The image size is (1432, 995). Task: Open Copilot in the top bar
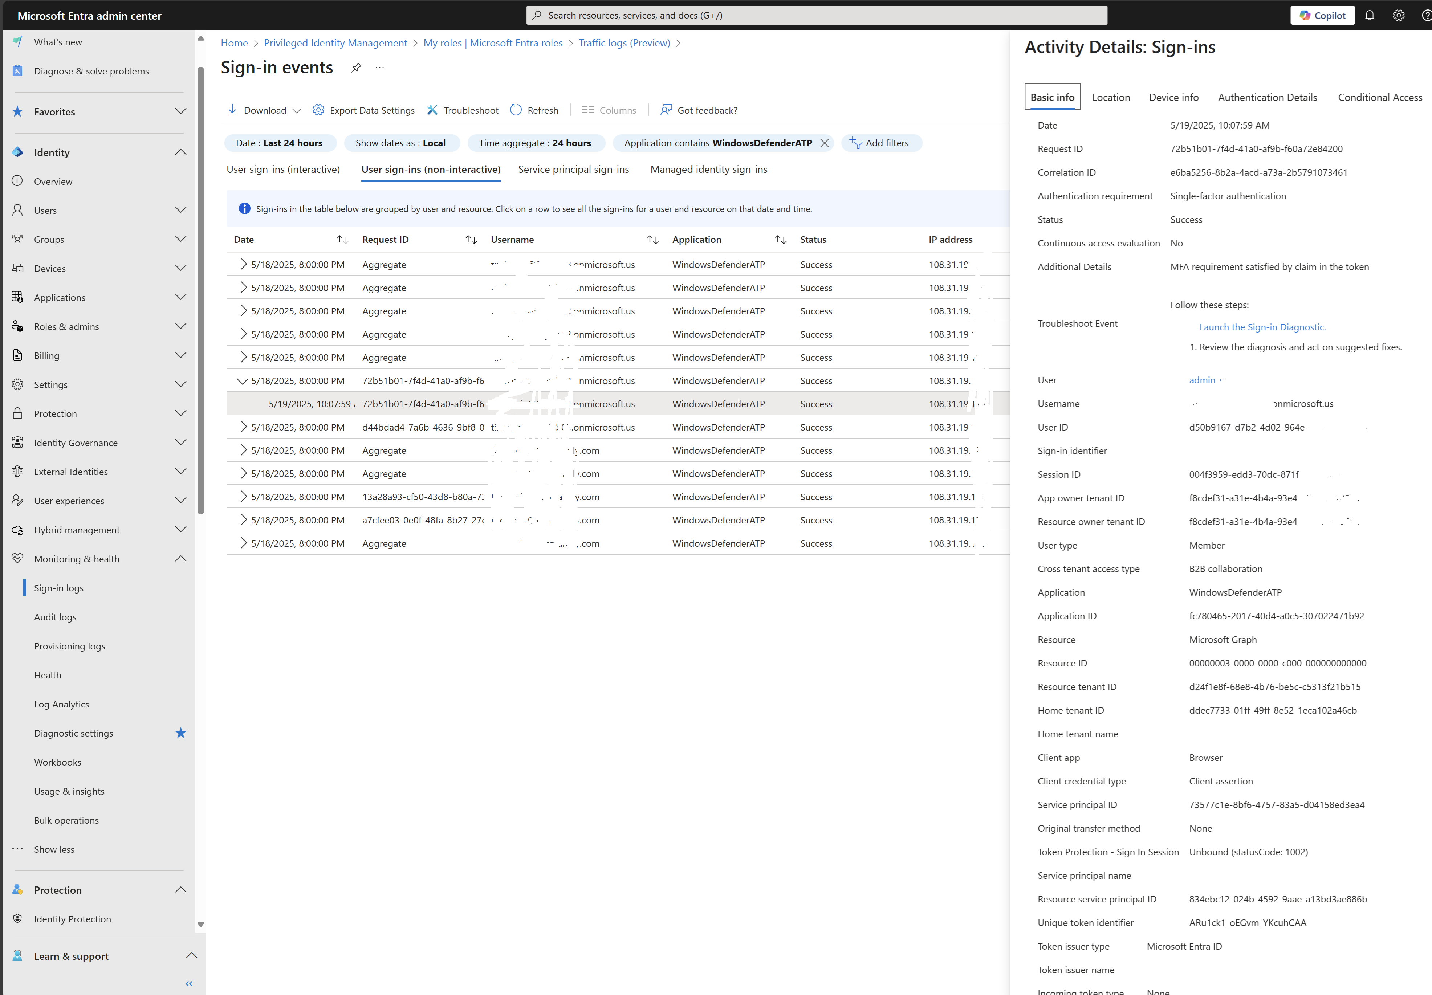[x=1322, y=15]
